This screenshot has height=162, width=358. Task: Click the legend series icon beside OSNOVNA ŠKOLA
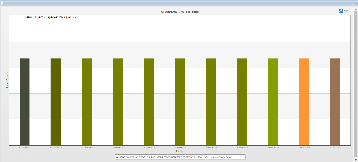coord(117,157)
